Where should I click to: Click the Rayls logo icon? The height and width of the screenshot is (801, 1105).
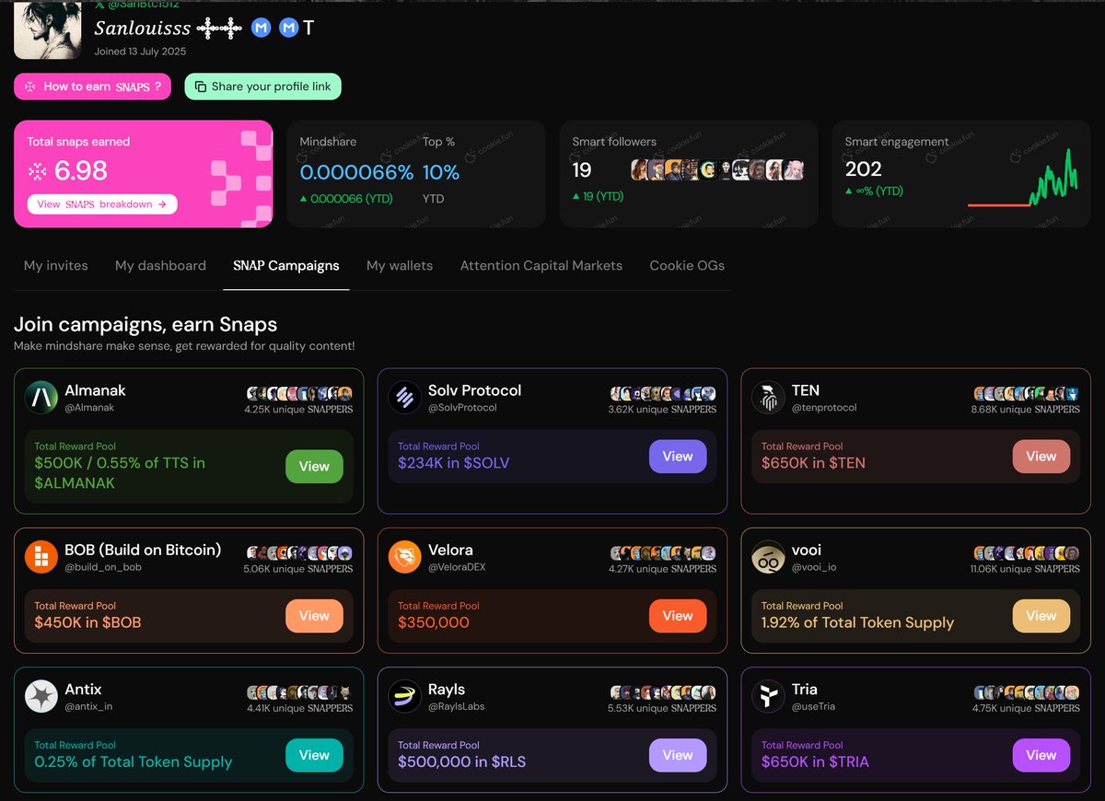tap(405, 697)
